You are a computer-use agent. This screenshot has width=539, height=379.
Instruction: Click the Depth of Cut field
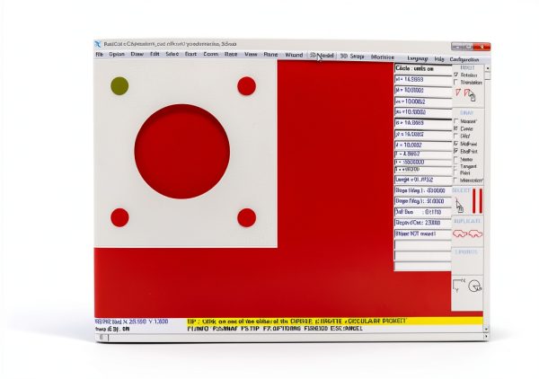tap(423, 223)
